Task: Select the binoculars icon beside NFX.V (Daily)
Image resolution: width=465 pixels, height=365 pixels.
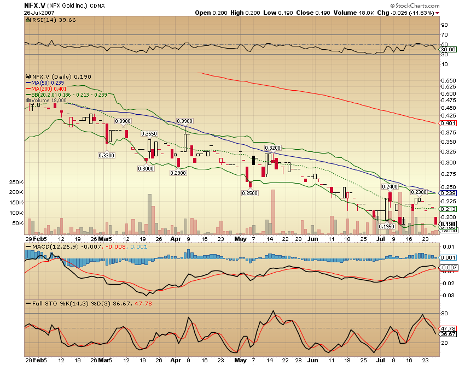Action: (28, 78)
